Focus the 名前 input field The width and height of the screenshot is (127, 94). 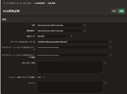click(60, 25)
